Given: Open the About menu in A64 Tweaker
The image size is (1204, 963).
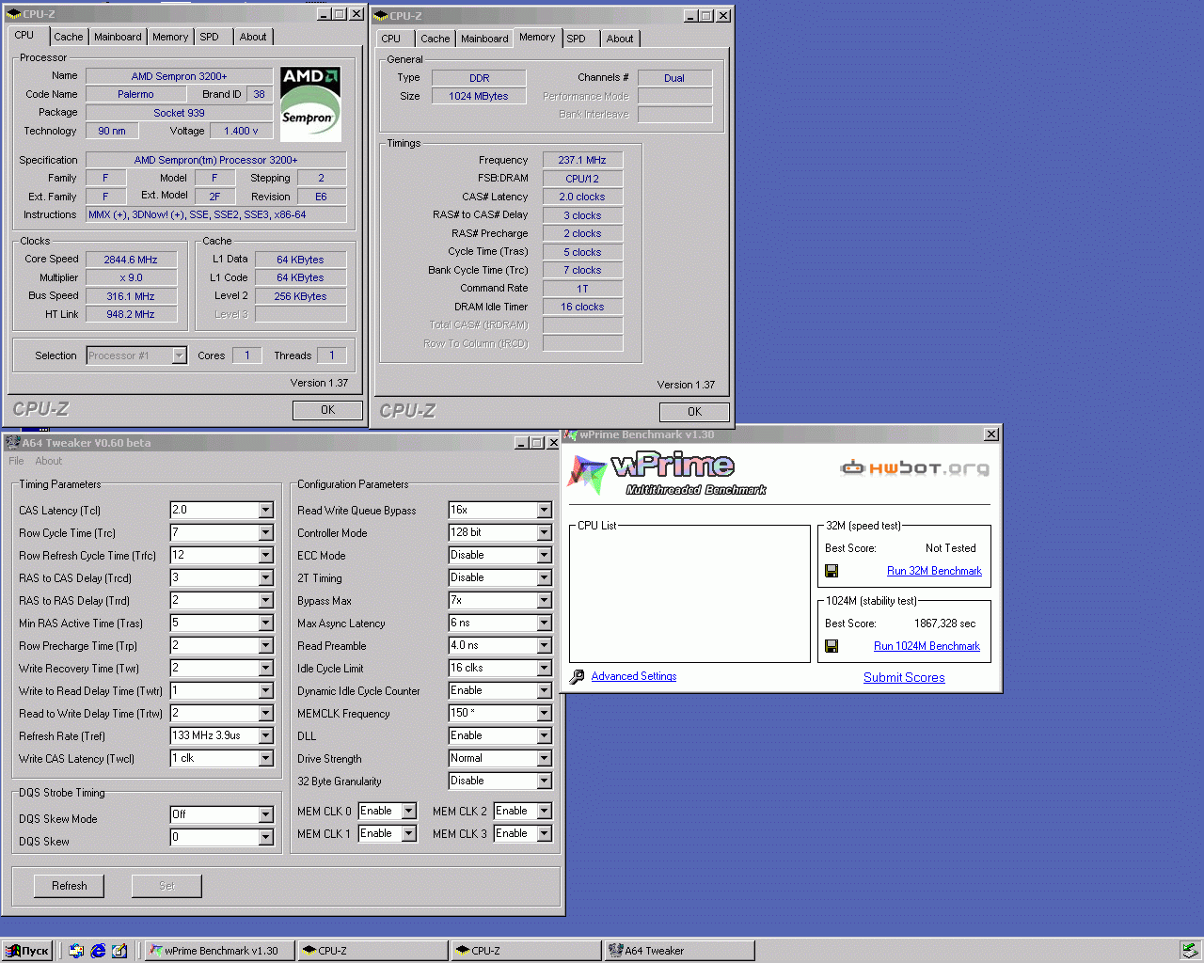Looking at the screenshot, I should click(49, 461).
